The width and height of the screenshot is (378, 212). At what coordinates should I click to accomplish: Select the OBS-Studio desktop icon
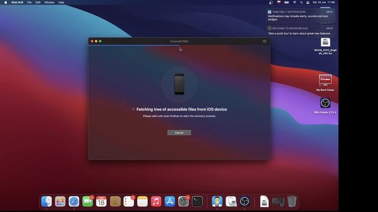325,105
